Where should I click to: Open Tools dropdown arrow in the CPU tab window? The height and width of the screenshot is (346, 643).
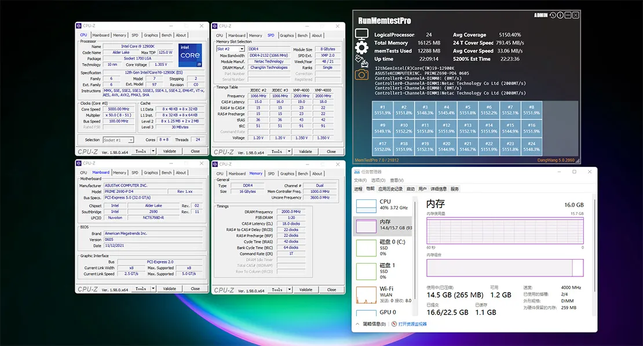coord(153,151)
